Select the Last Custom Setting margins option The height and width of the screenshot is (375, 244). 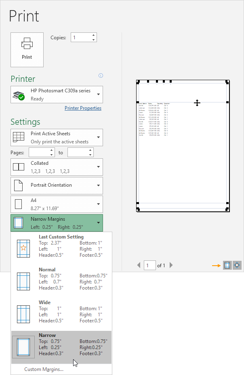pyautogui.click(x=61, y=246)
